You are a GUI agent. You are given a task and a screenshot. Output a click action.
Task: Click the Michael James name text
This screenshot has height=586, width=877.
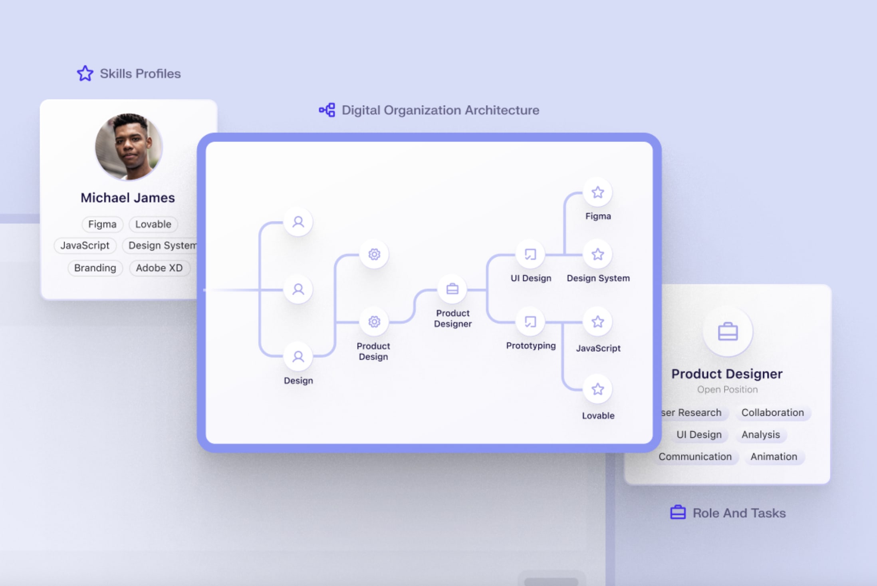[x=128, y=198]
